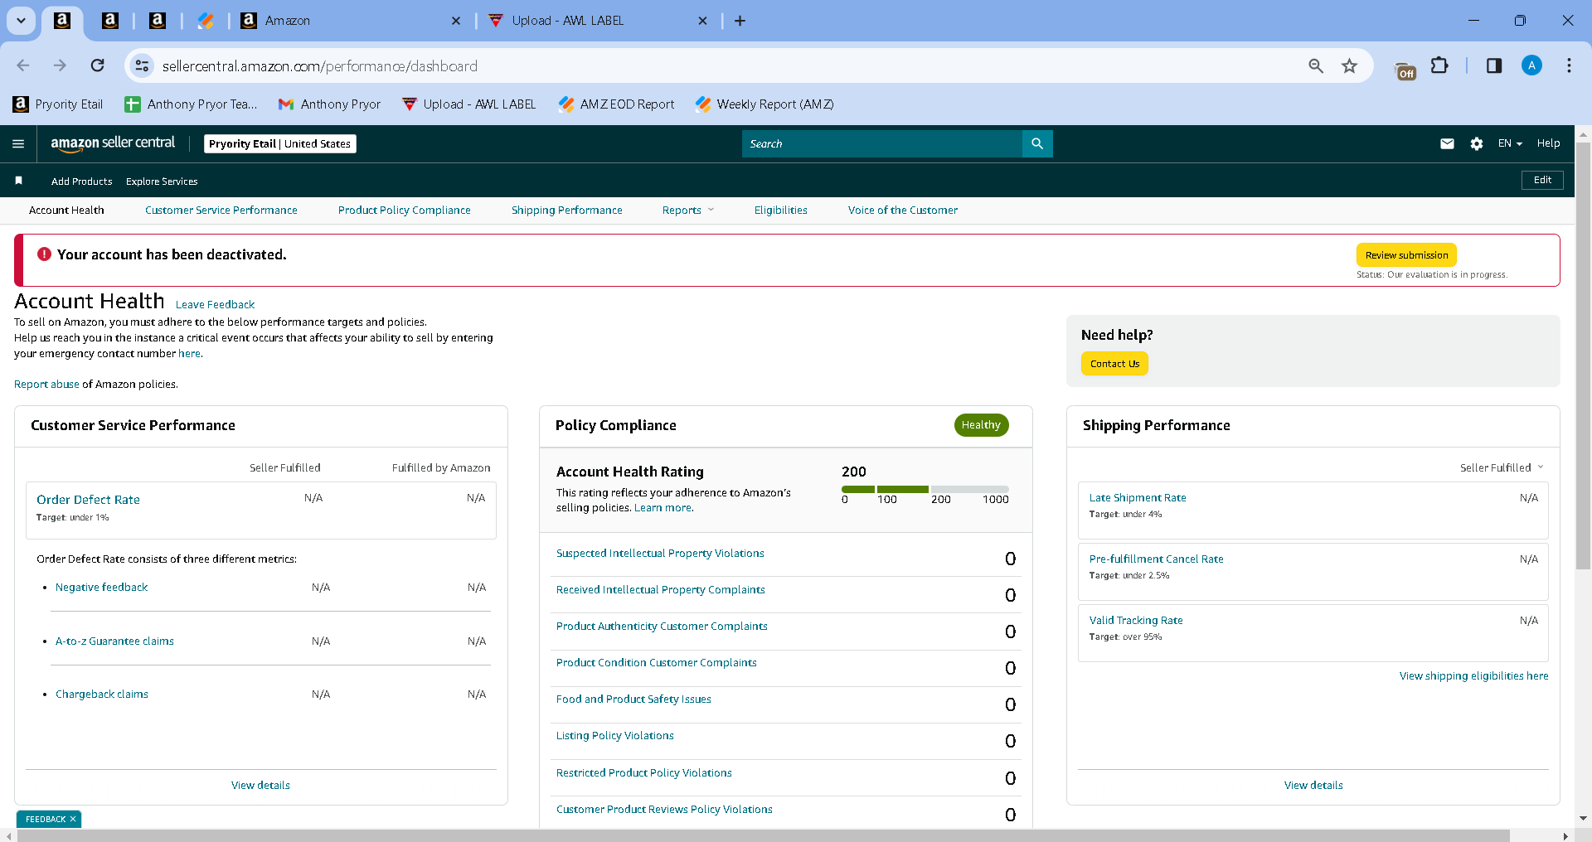Click the Add Products link
This screenshot has width=1592, height=842.
pyautogui.click(x=81, y=181)
